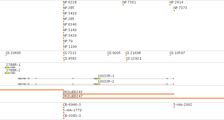Select the green block of transcript 10033R-1
This screenshot has height=120, width=224.
(x=99, y=79)
